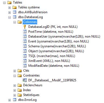Image resolution: width=104 pixels, height=103 pixels.
Task: Click the Index folder icon
Action: point(19,90)
